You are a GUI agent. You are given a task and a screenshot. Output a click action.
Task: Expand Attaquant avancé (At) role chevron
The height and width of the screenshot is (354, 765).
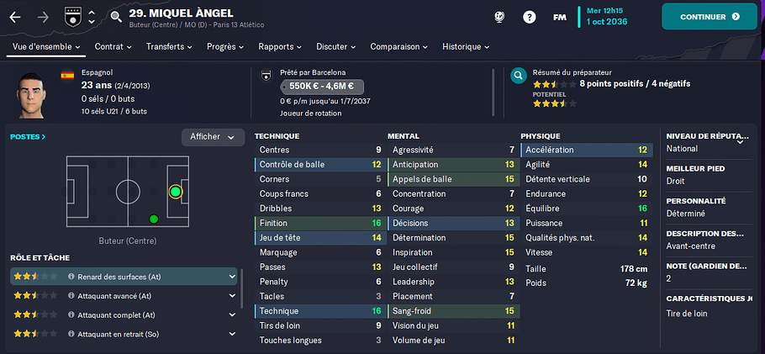(x=232, y=295)
